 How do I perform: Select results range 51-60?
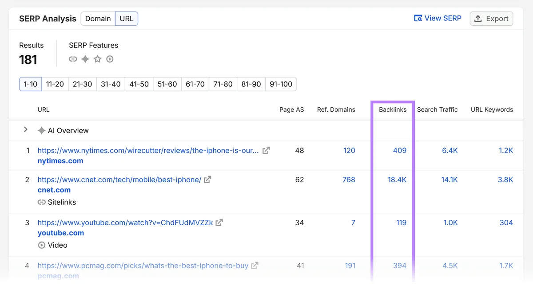[167, 84]
